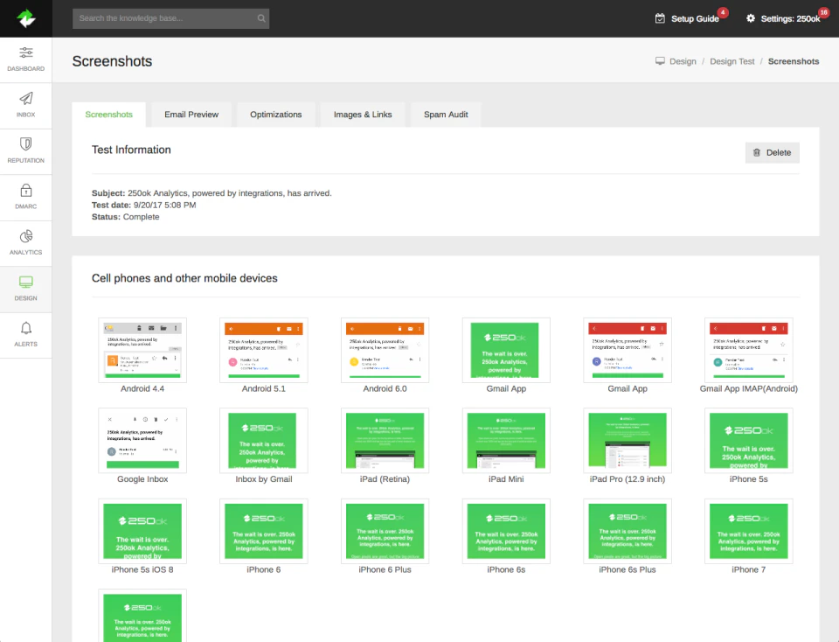Viewport: 839px width, 642px height.
Task: Click the trash icon on the Delete button
Action: 758,152
